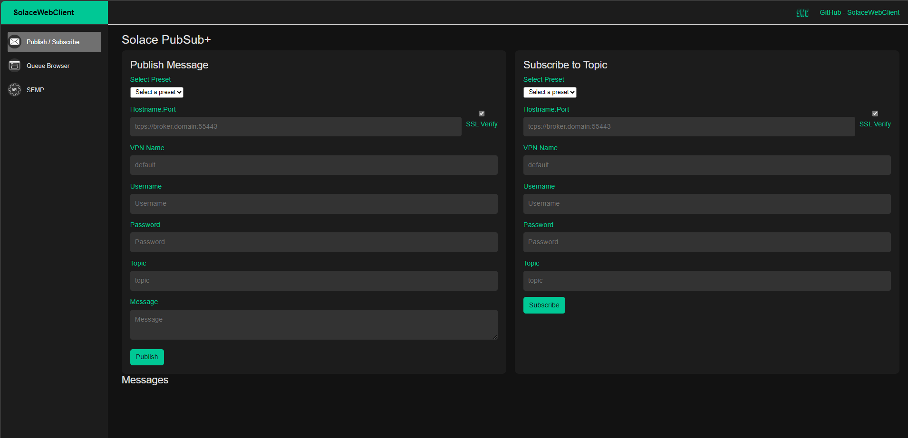Click the VPN Name label in Publish Message

point(147,148)
